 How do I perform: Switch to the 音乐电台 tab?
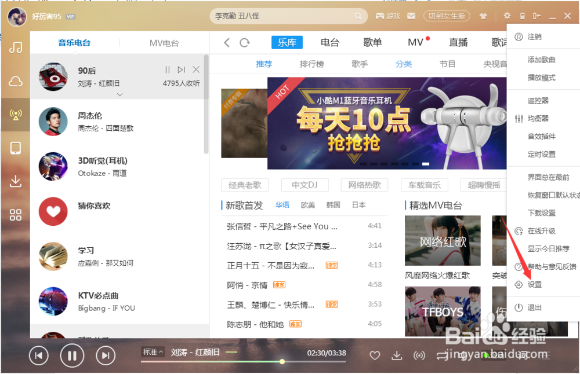(x=74, y=43)
